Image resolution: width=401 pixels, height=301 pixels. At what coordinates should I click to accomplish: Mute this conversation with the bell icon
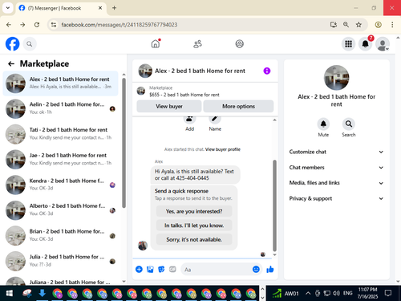pyautogui.click(x=323, y=124)
